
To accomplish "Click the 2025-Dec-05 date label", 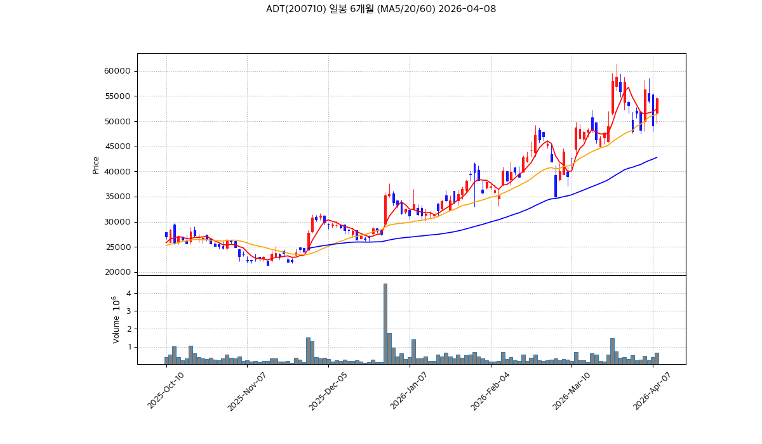I will pyautogui.click(x=328, y=391).
